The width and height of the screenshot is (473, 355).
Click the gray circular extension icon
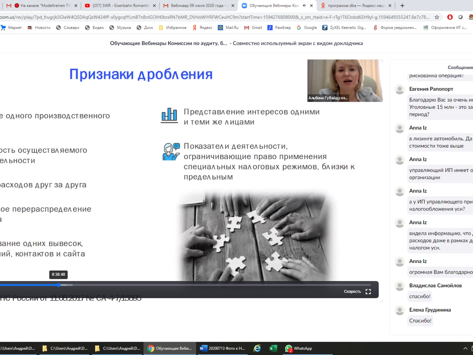460,17
